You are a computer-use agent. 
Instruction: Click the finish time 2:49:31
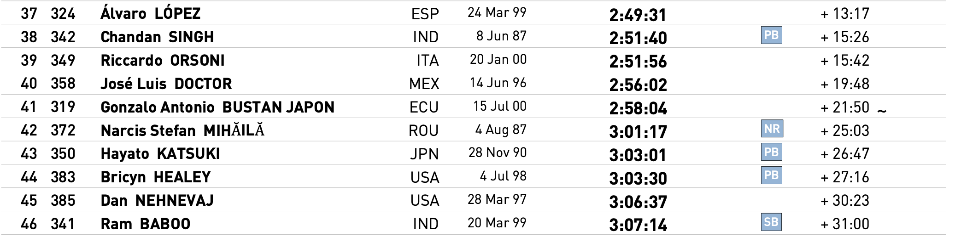638,15
